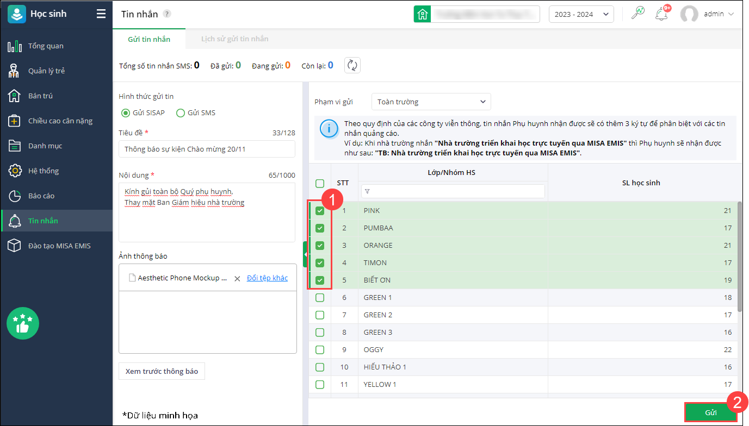The image size is (749, 426).
Task: Open Quản lý trẻ in the sidebar
Action: (57, 71)
